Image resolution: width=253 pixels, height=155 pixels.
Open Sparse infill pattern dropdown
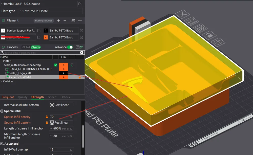[61, 123]
